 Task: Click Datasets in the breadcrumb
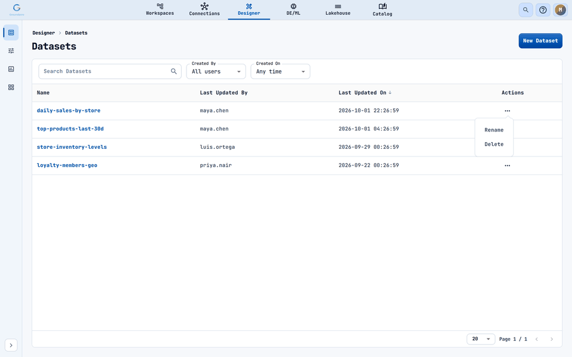click(x=76, y=33)
